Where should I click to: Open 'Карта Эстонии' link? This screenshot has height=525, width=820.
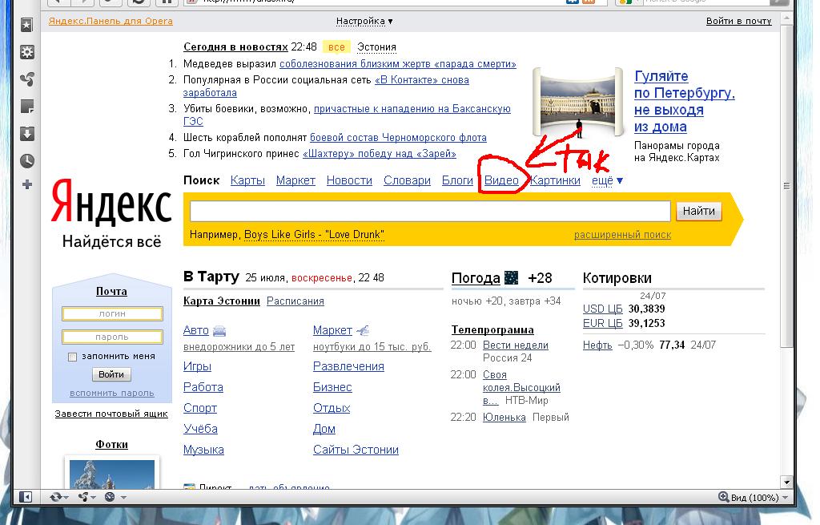[x=222, y=301]
